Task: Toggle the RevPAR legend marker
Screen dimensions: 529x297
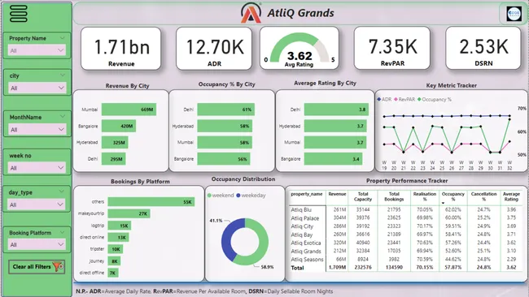Action: point(396,99)
